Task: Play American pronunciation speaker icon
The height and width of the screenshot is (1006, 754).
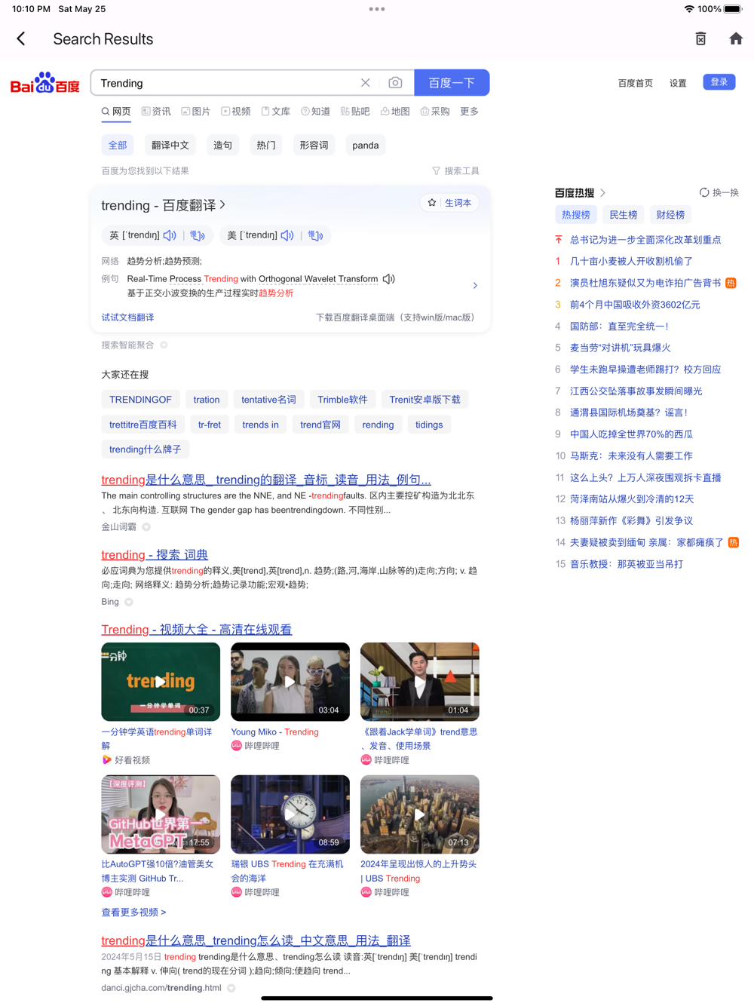Action: pyautogui.click(x=287, y=235)
